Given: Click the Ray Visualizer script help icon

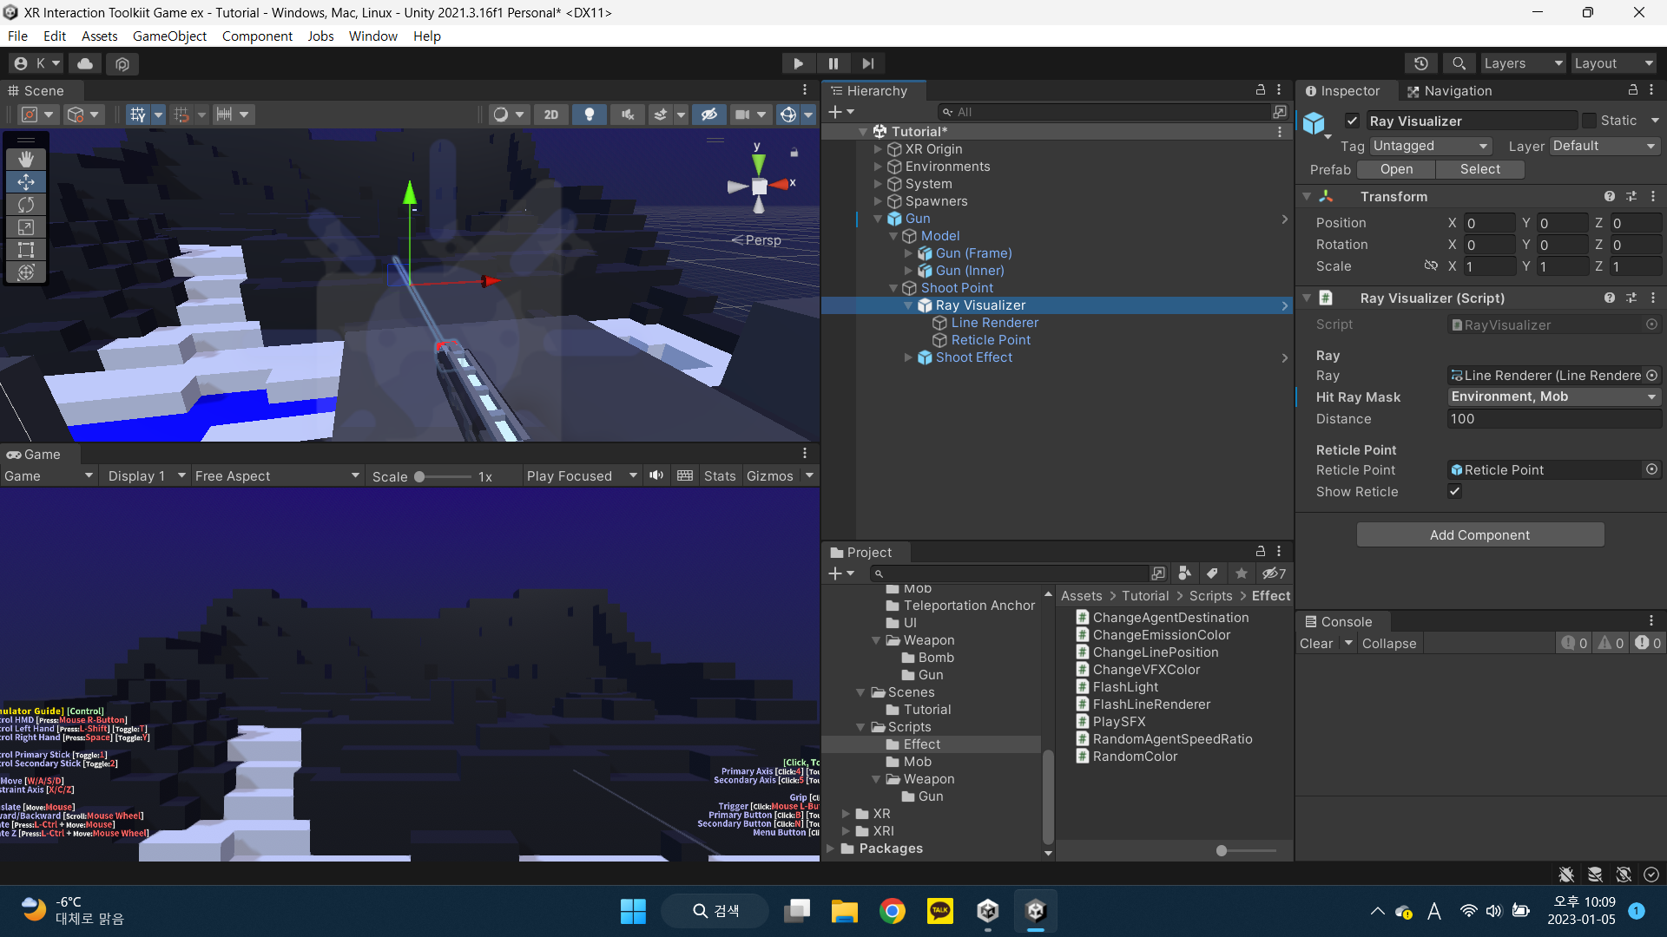Looking at the screenshot, I should (1609, 298).
